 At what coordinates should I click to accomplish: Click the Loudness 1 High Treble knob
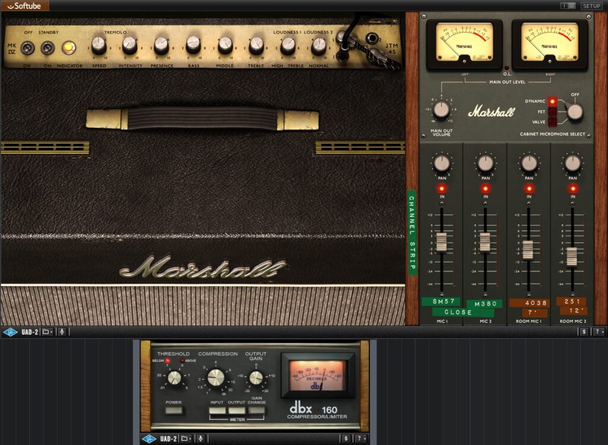(x=288, y=45)
